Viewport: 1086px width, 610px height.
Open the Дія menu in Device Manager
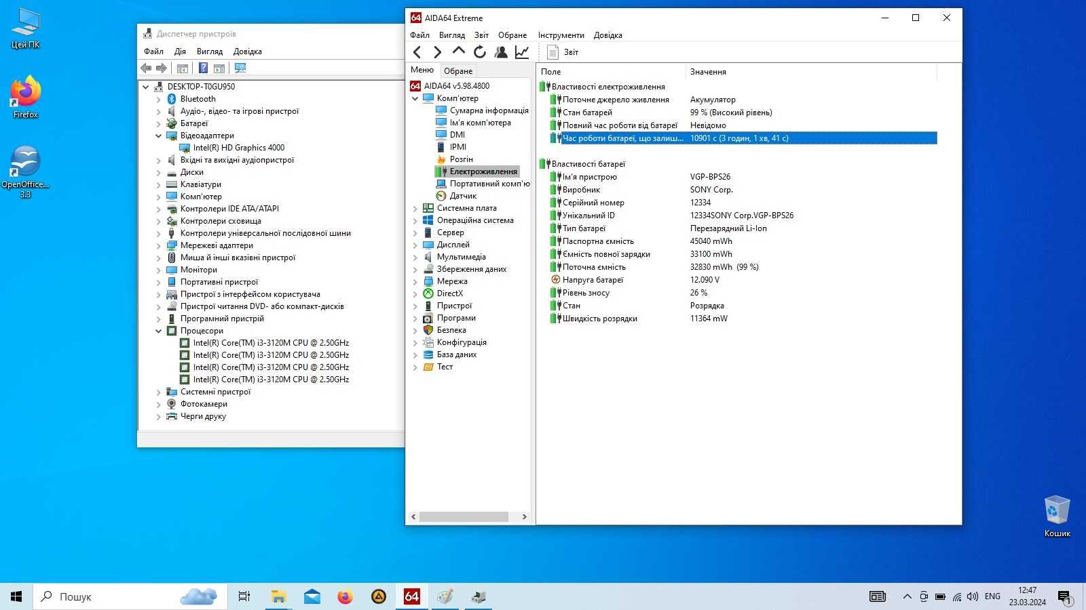pos(180,52)
